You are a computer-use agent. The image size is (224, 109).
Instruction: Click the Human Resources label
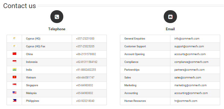pyautogui.click(x=135, y=101)
